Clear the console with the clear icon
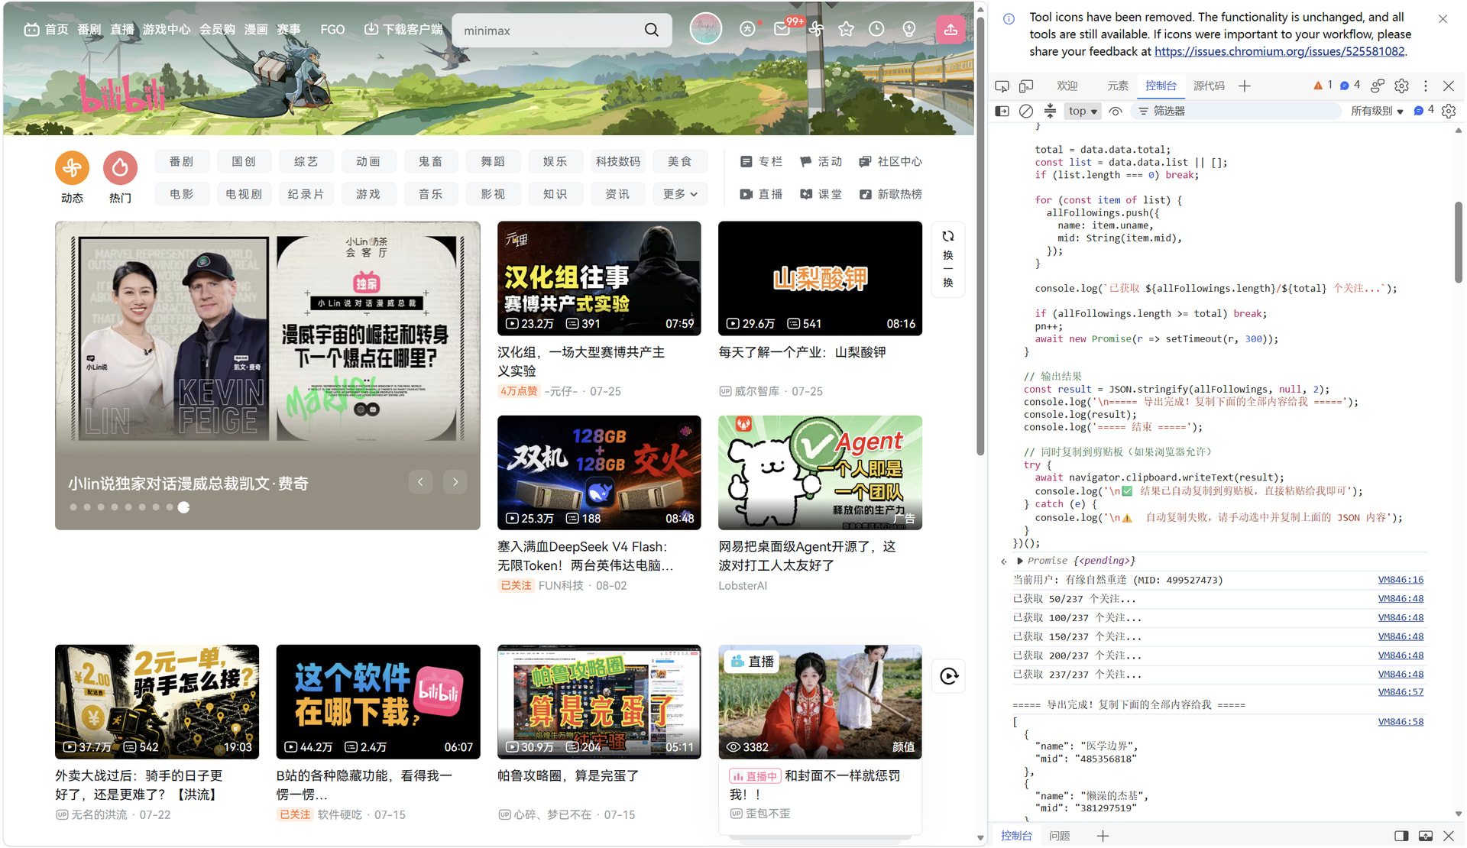1467x848 pixels. pyautogui.click(x=1026, y=112)
